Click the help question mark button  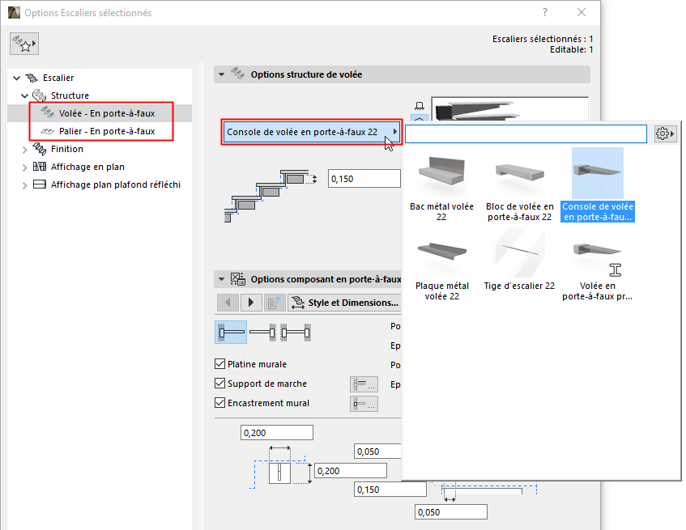(544, 13)
